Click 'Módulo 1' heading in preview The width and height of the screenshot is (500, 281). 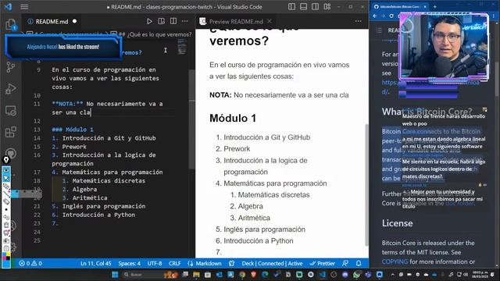point(233,118)
